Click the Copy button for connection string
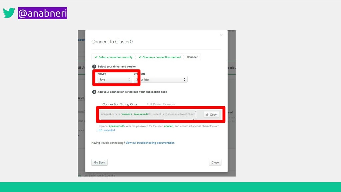341x192 pixels. coord(211,115)
